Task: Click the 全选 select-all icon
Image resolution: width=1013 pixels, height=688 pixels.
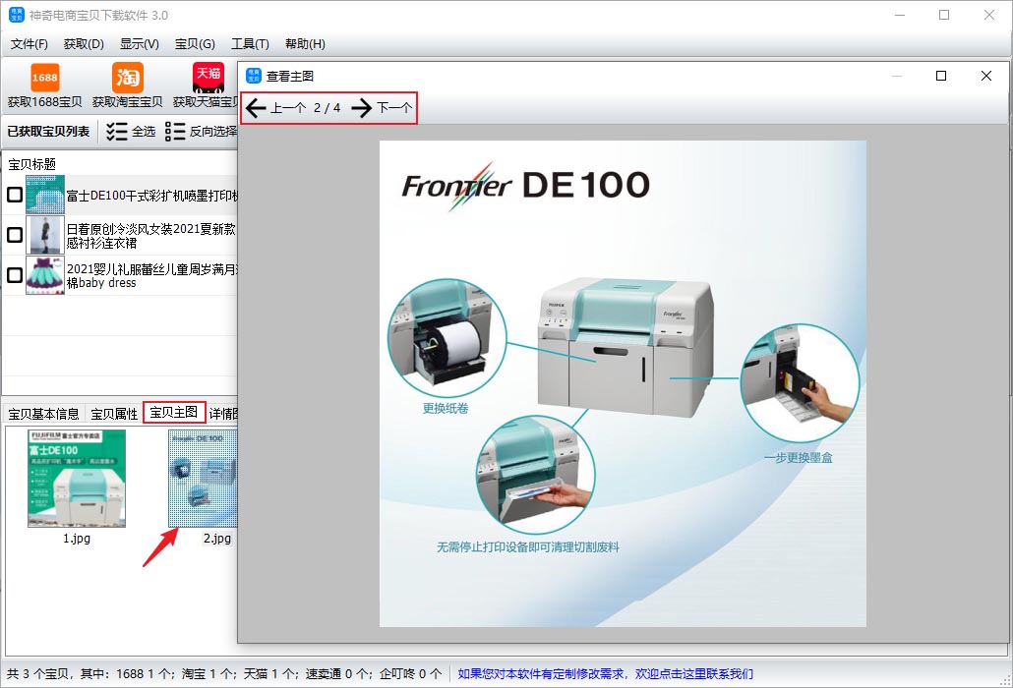Action: pyautogui.click(x=117, y=132)
